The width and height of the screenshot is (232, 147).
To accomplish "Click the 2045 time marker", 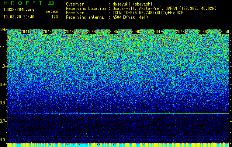I will point(114,31).
